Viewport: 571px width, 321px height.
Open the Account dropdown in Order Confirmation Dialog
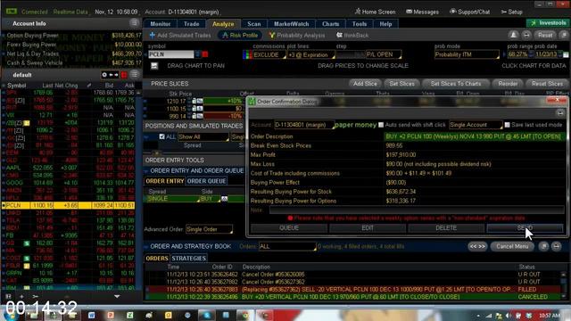[x=304, y=125]
